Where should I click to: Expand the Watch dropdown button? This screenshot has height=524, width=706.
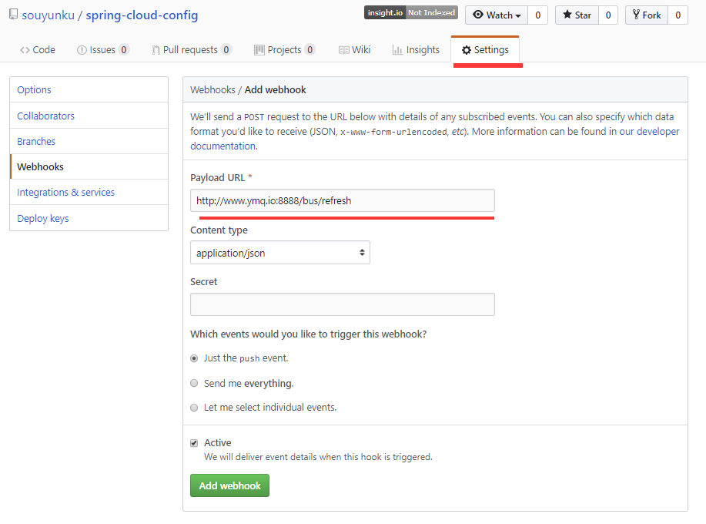point(497,15)
